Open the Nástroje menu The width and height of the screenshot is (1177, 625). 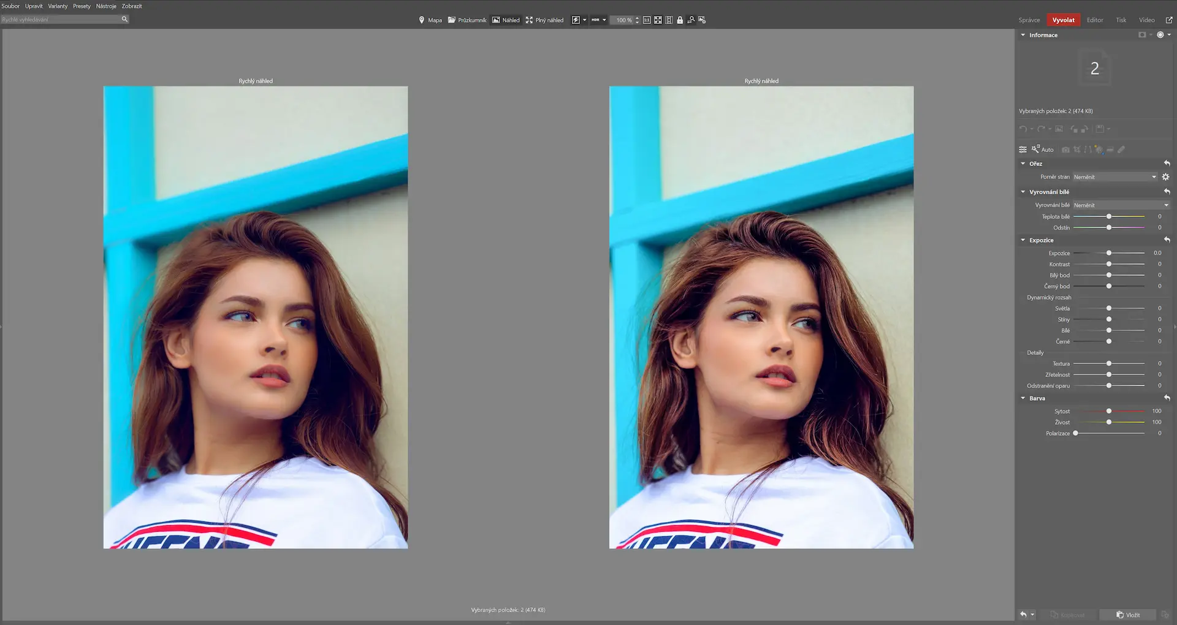(x=106, y=6)
